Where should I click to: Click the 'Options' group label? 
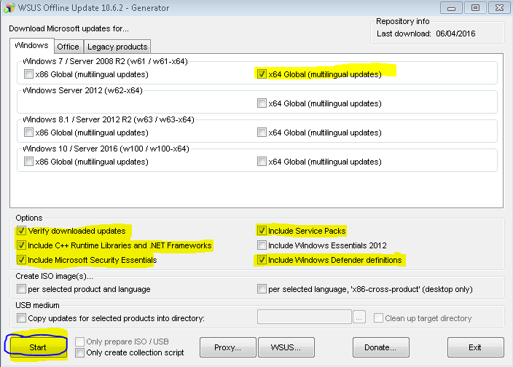tap(29, 218)
